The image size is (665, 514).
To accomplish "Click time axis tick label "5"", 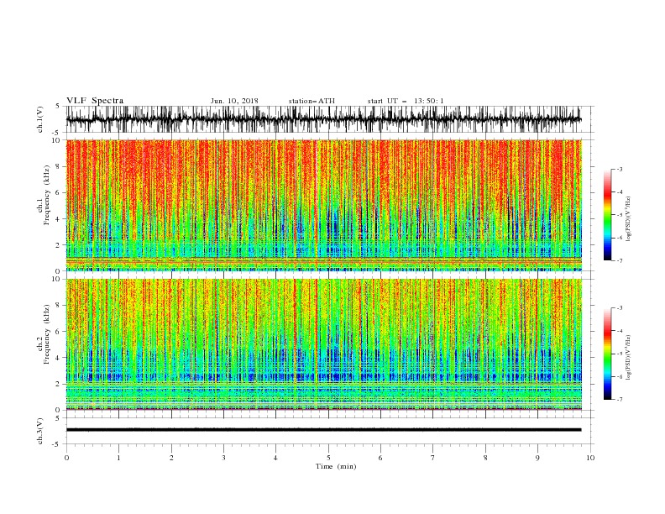I will (x=328, y=458).
